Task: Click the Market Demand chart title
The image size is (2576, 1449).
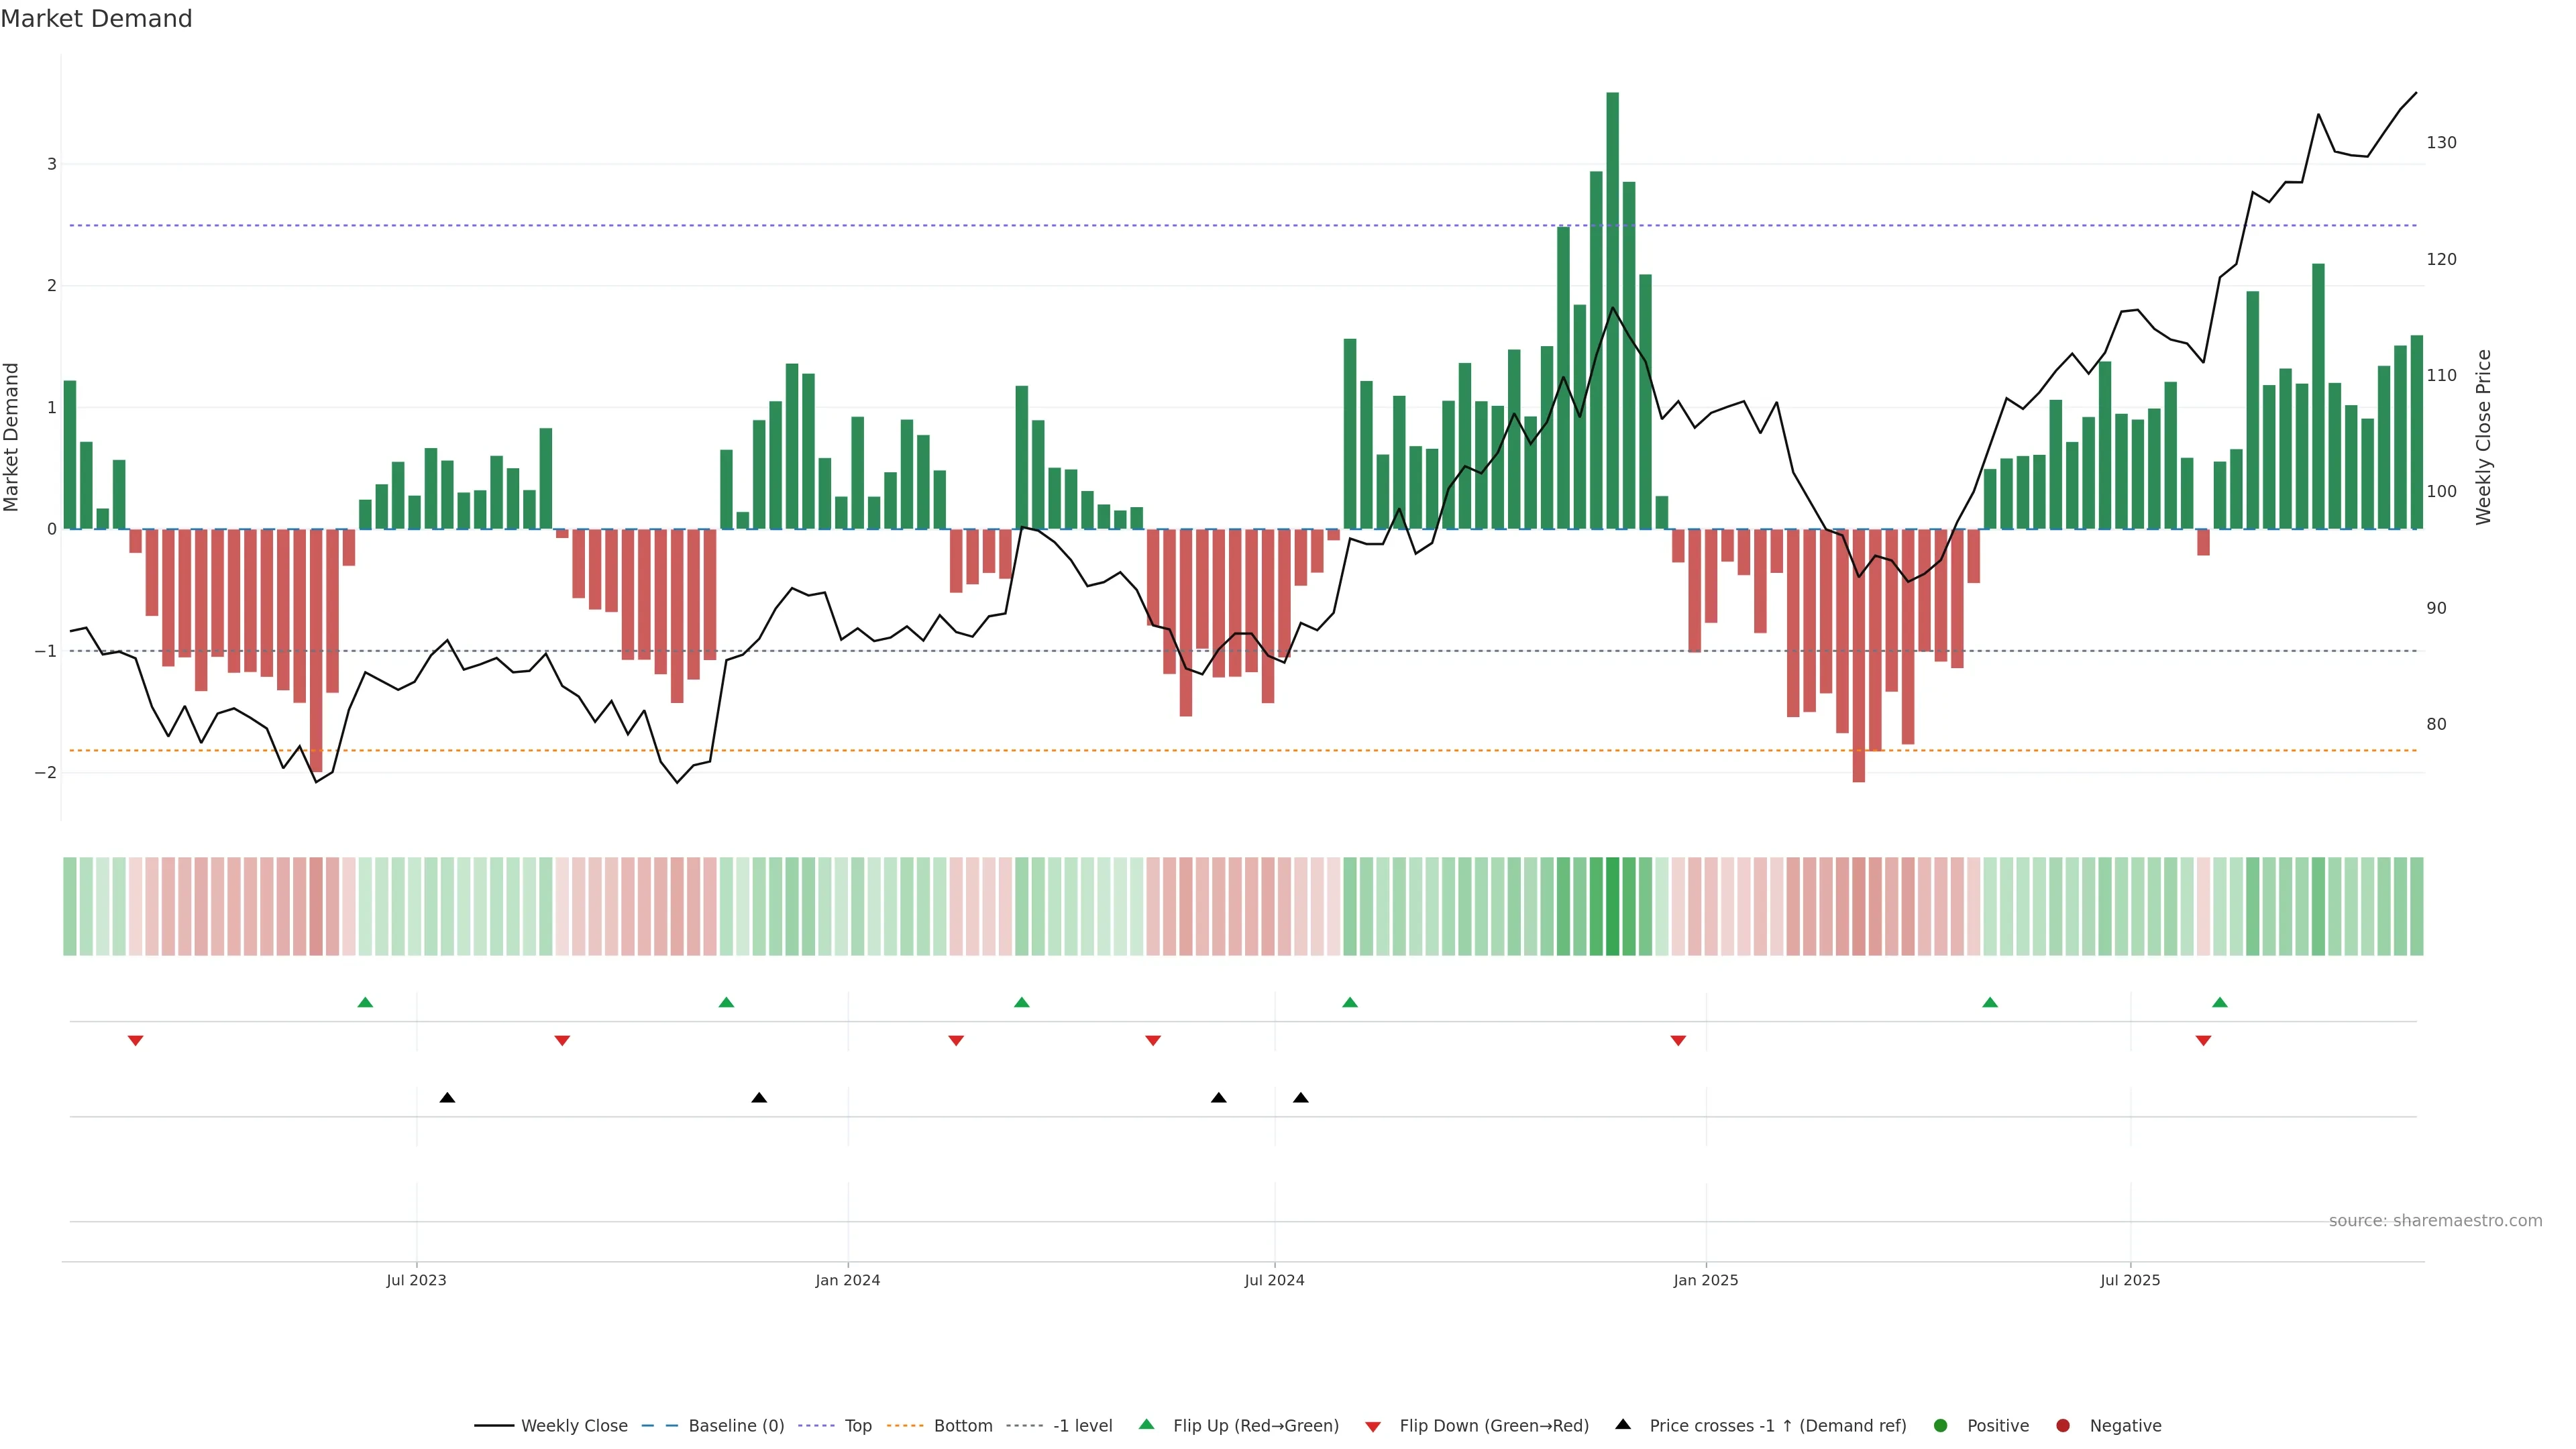Action: 96,19
